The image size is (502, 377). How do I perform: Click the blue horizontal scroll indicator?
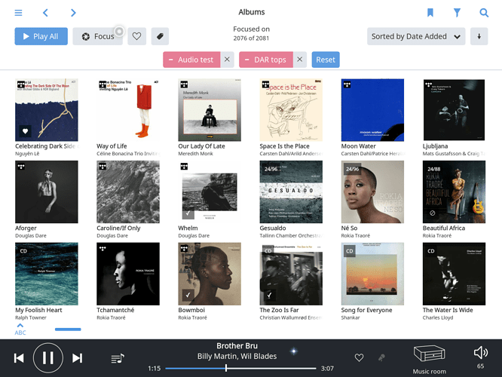[68, 329]
